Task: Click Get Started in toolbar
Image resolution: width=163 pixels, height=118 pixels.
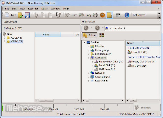Action: coord(139,15)
